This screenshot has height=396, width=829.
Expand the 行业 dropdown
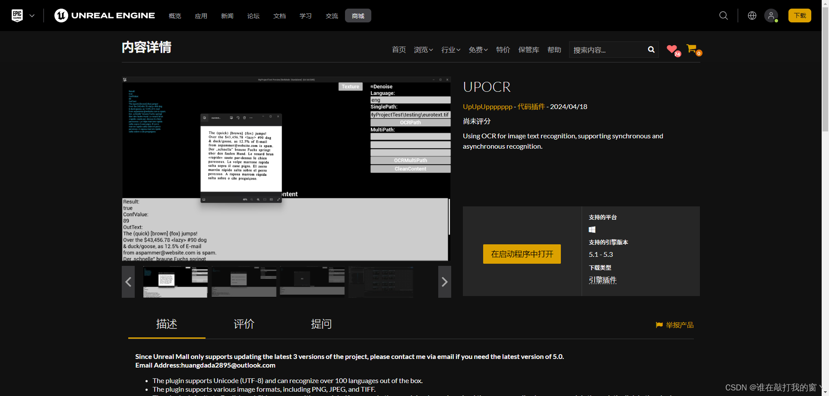[451, 50]
